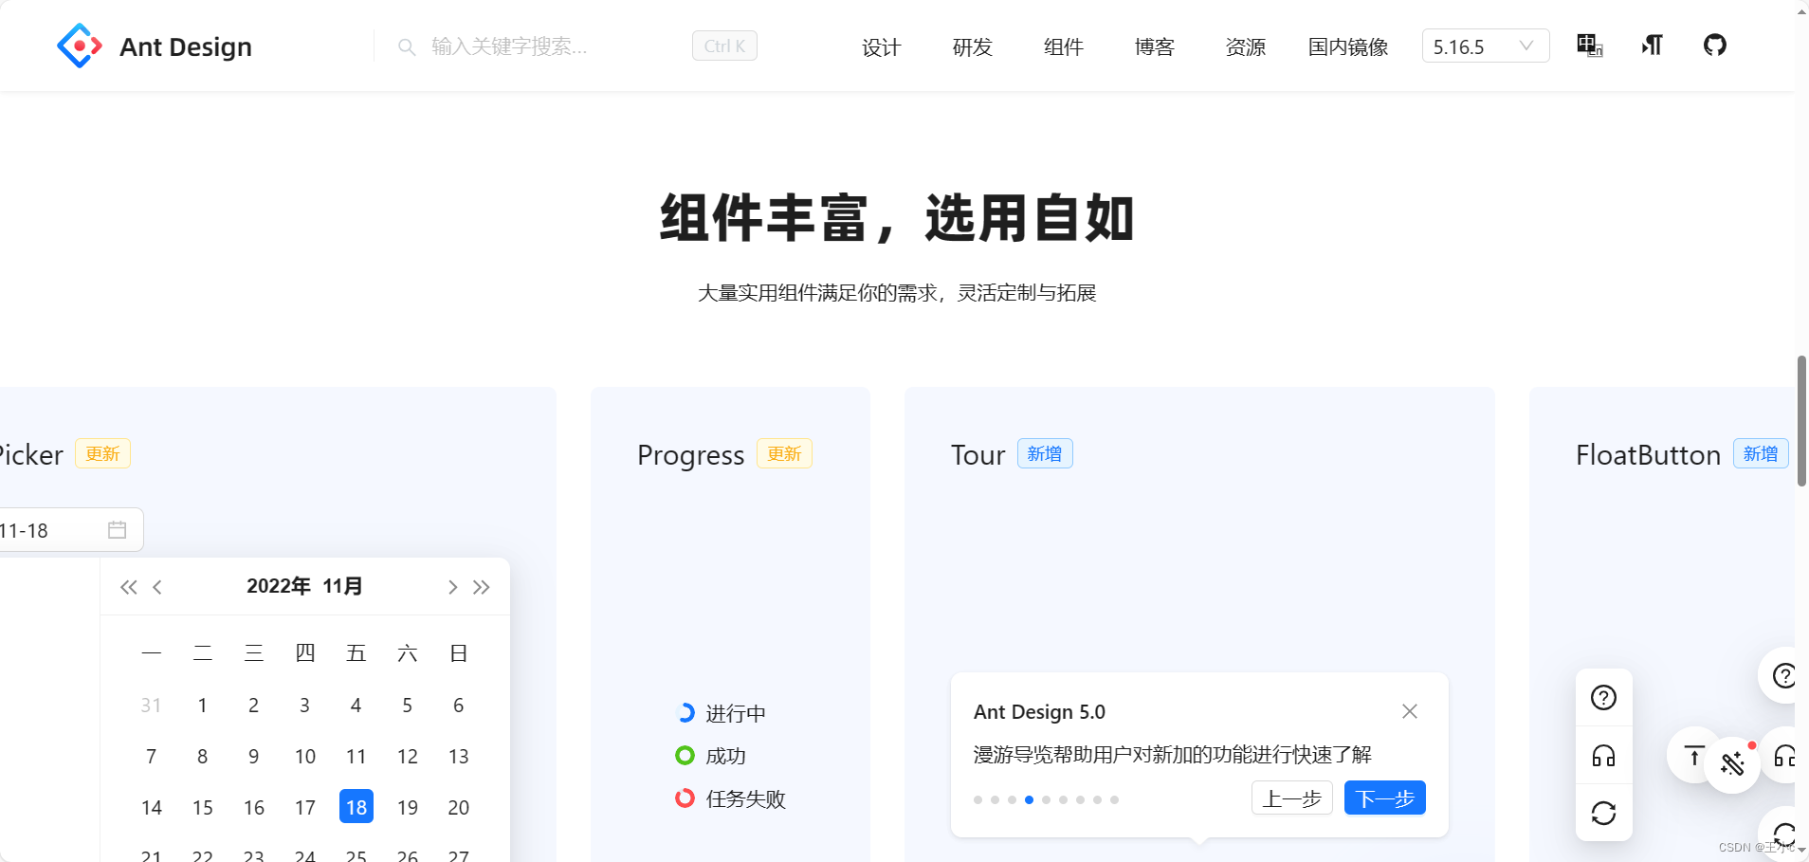Select day 11 in the calendar
Image resolution: width=1809 pixels, height=862 pixels.
point(356,756)
